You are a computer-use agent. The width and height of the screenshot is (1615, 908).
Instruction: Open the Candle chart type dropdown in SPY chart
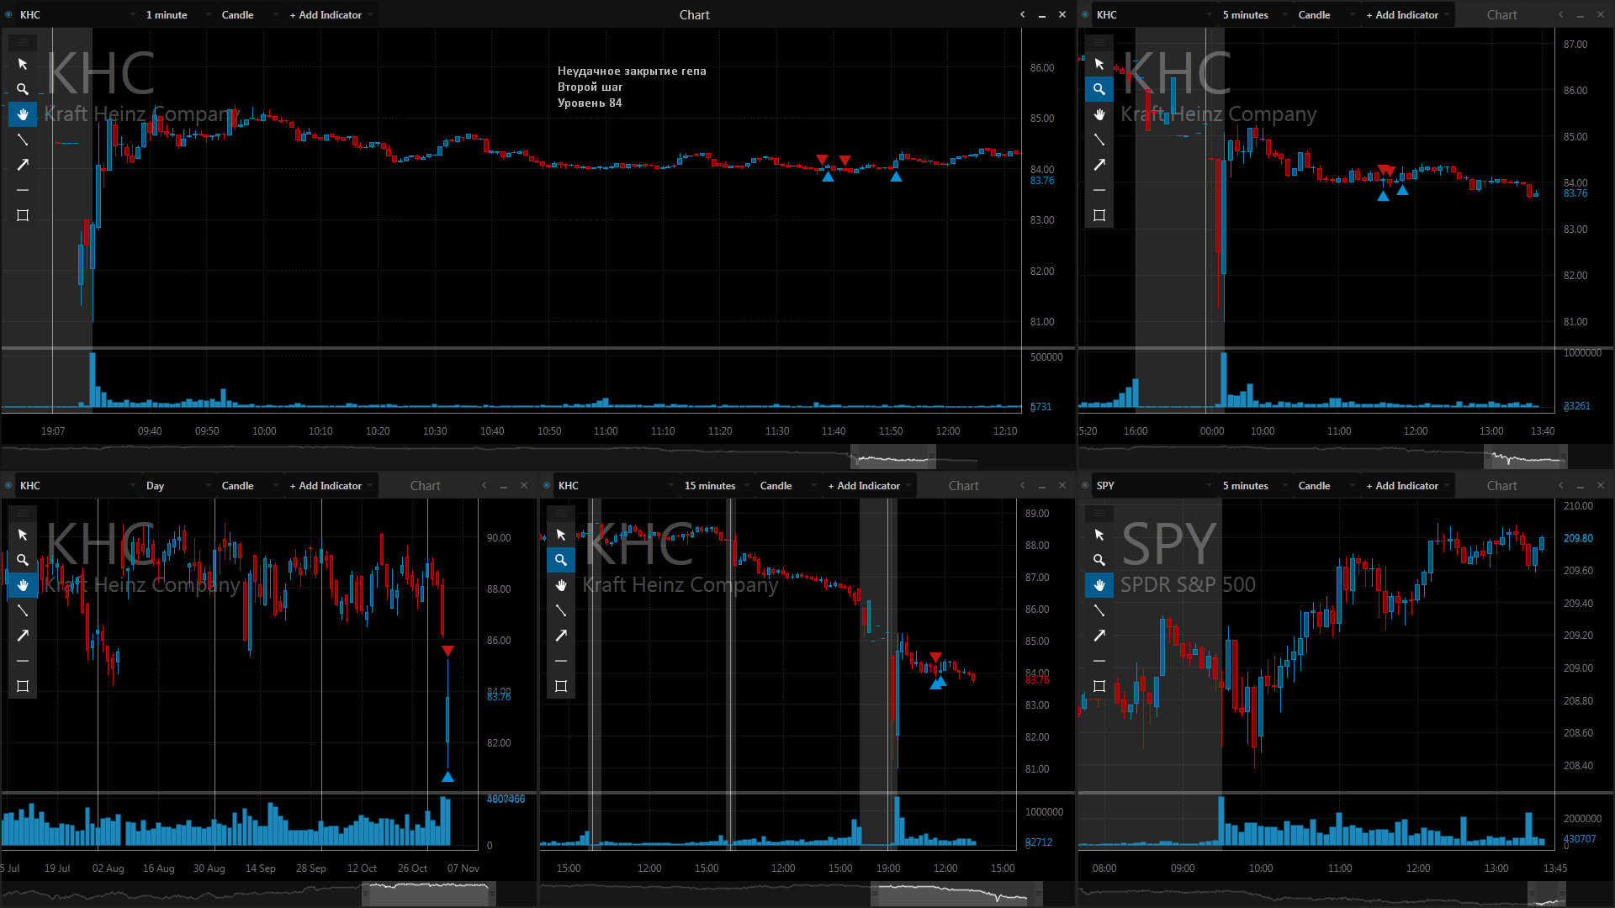[x=1326, y=485]
